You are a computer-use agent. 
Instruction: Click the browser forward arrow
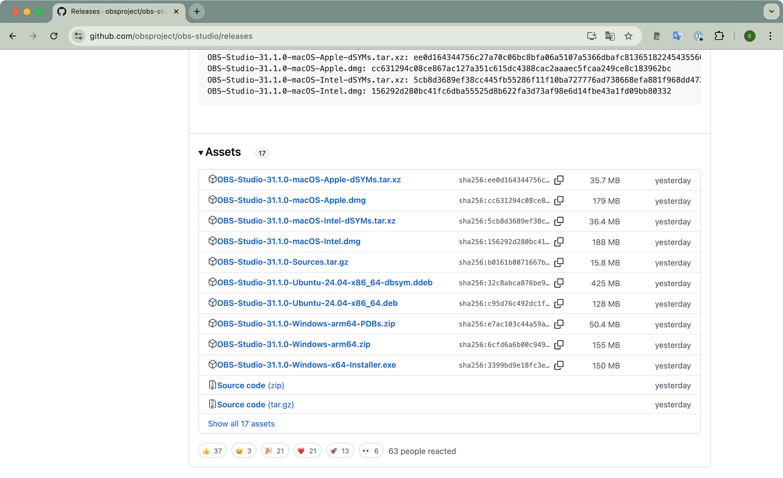pyautogui.click(x=33, y=36)
